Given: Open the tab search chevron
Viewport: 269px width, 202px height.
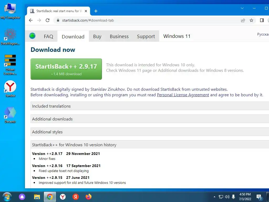Looking at the screenshot, I should click(242, 8).
